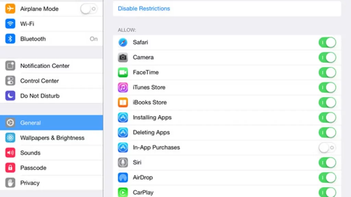Tap the Siri microphone icon
Screen dimensions: 351x197
pos(123,162)
